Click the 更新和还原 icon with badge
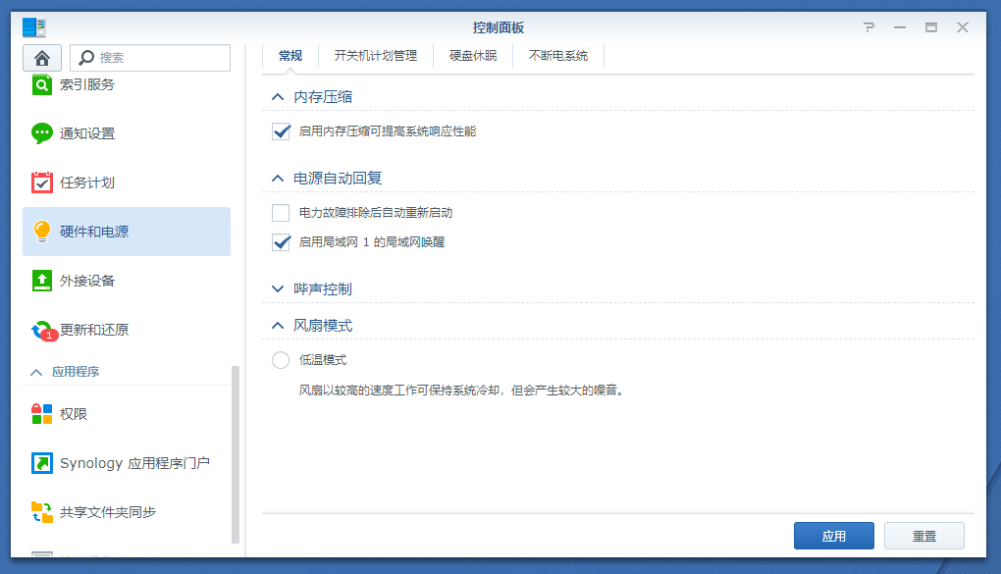 click(x=42, y=330)
